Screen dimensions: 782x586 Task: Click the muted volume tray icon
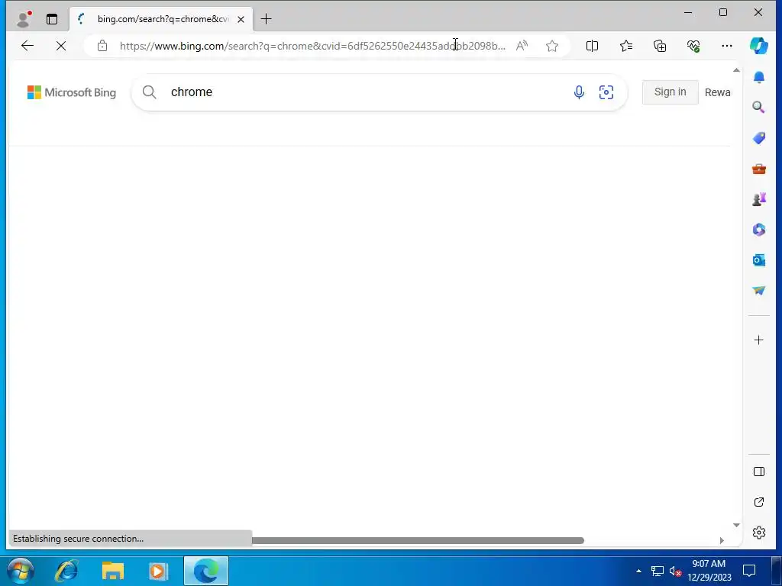pos(675,571)
